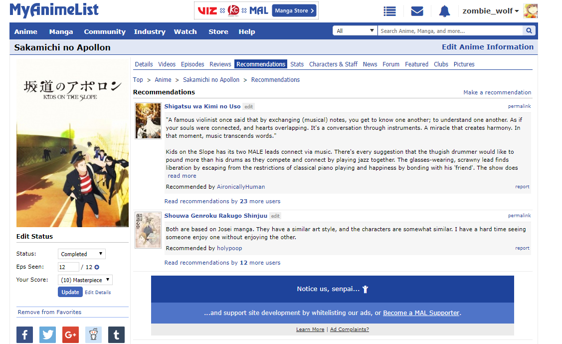
Task: Click the Eps Seen input field
Action: (x=69, y=267)
